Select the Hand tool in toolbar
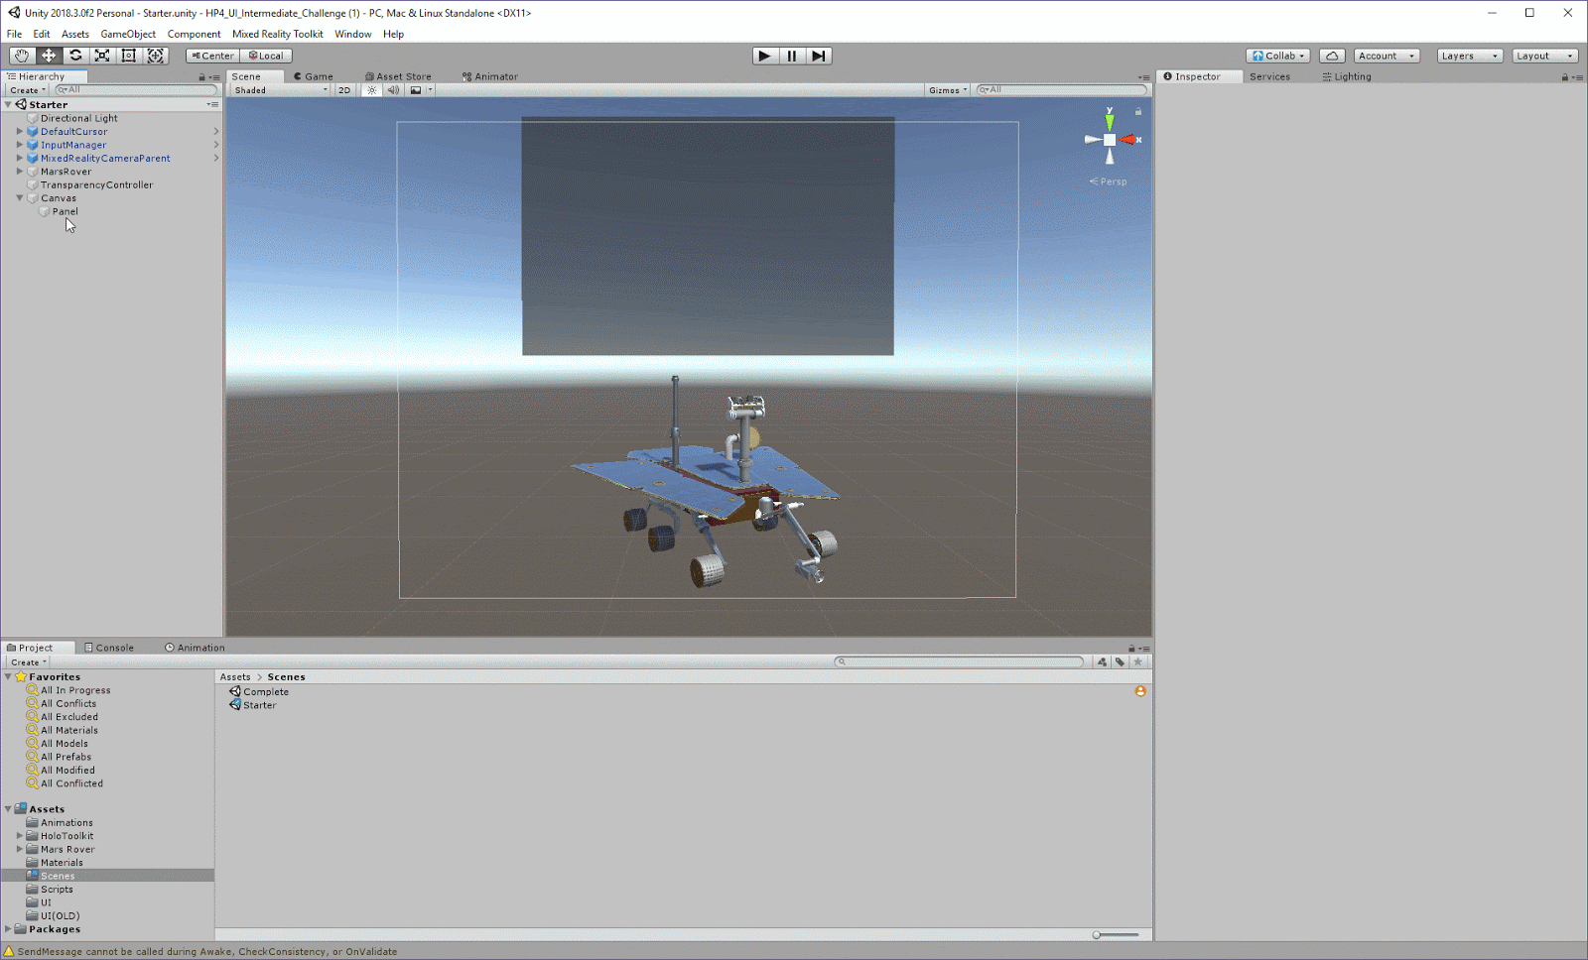The height and width of the screenshot is (960, 1588). coord(21,56)
